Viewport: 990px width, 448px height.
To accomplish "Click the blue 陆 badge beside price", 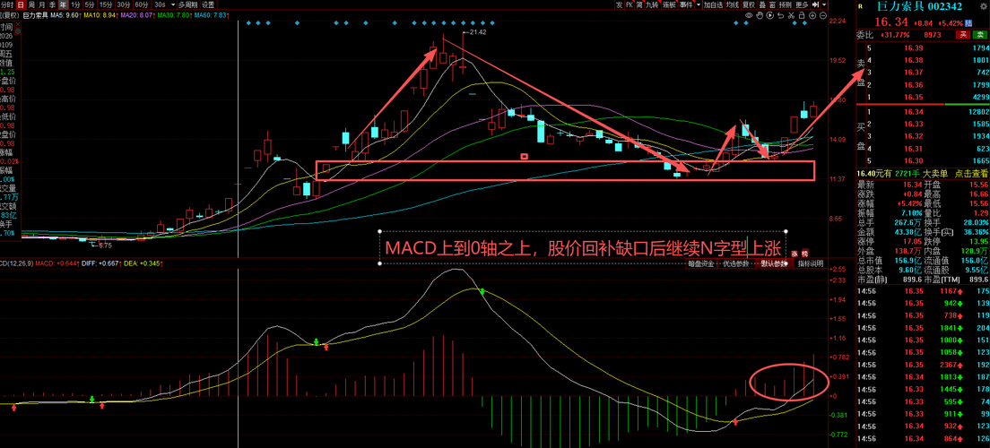I will click(x=968, y=23).
